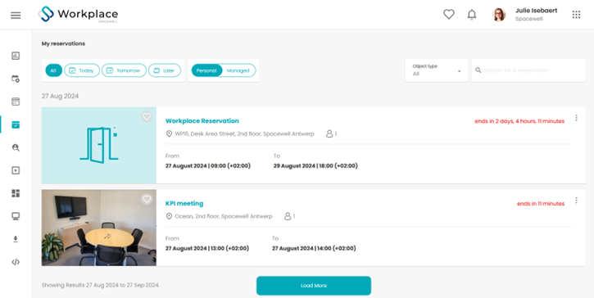Click 'ends in 2 days, 4 hours' status
This screenshot has height=298, width=594.
tap(519, 121)
